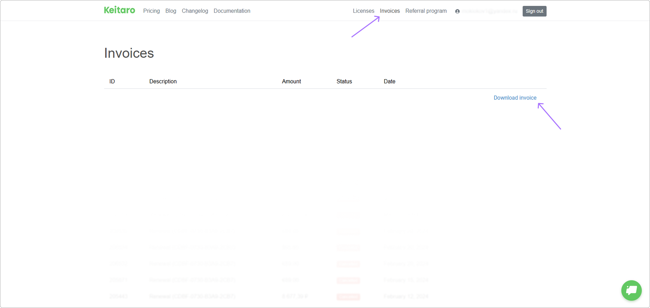Click the Status column header
Image resolution: width=650 pixels, height=308 pixels.
tap(344, 81)
